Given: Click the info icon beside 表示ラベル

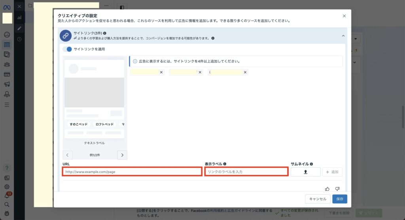Looking at the screenshot, I should (x=225, y=164).
